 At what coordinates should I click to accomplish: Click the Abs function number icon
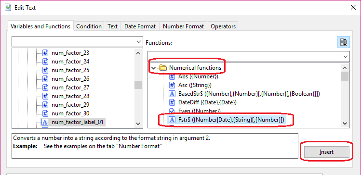[172, 76]
